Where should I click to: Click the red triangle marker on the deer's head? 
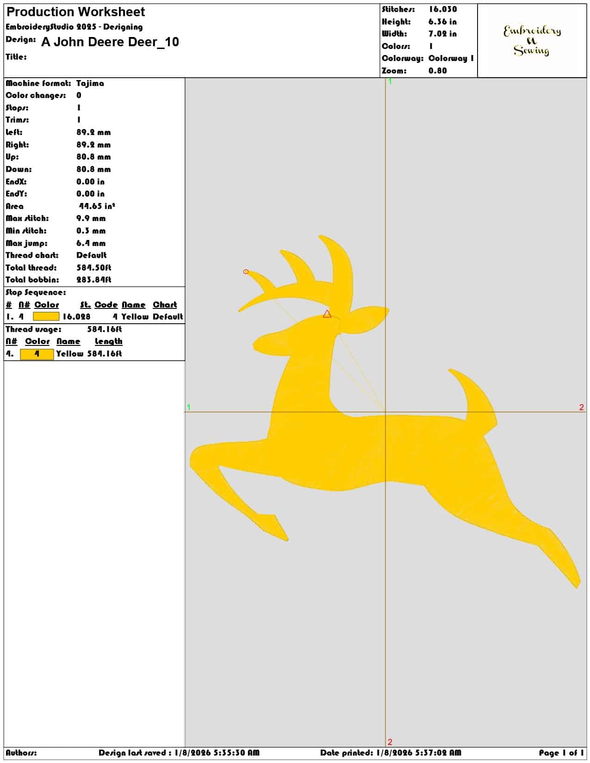click(x=327, y=314)
